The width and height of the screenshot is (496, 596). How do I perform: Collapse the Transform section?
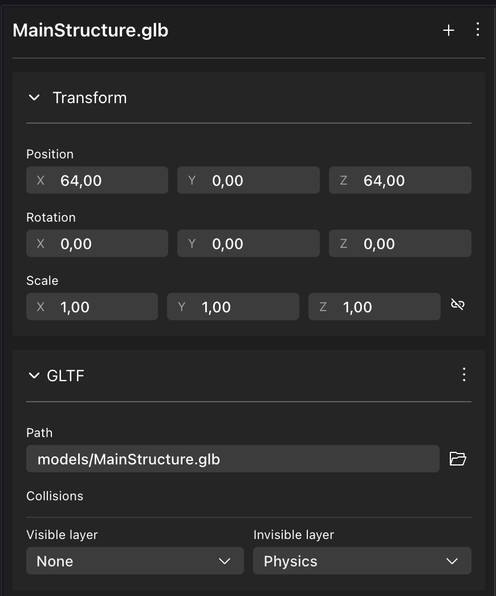(34, 97)
